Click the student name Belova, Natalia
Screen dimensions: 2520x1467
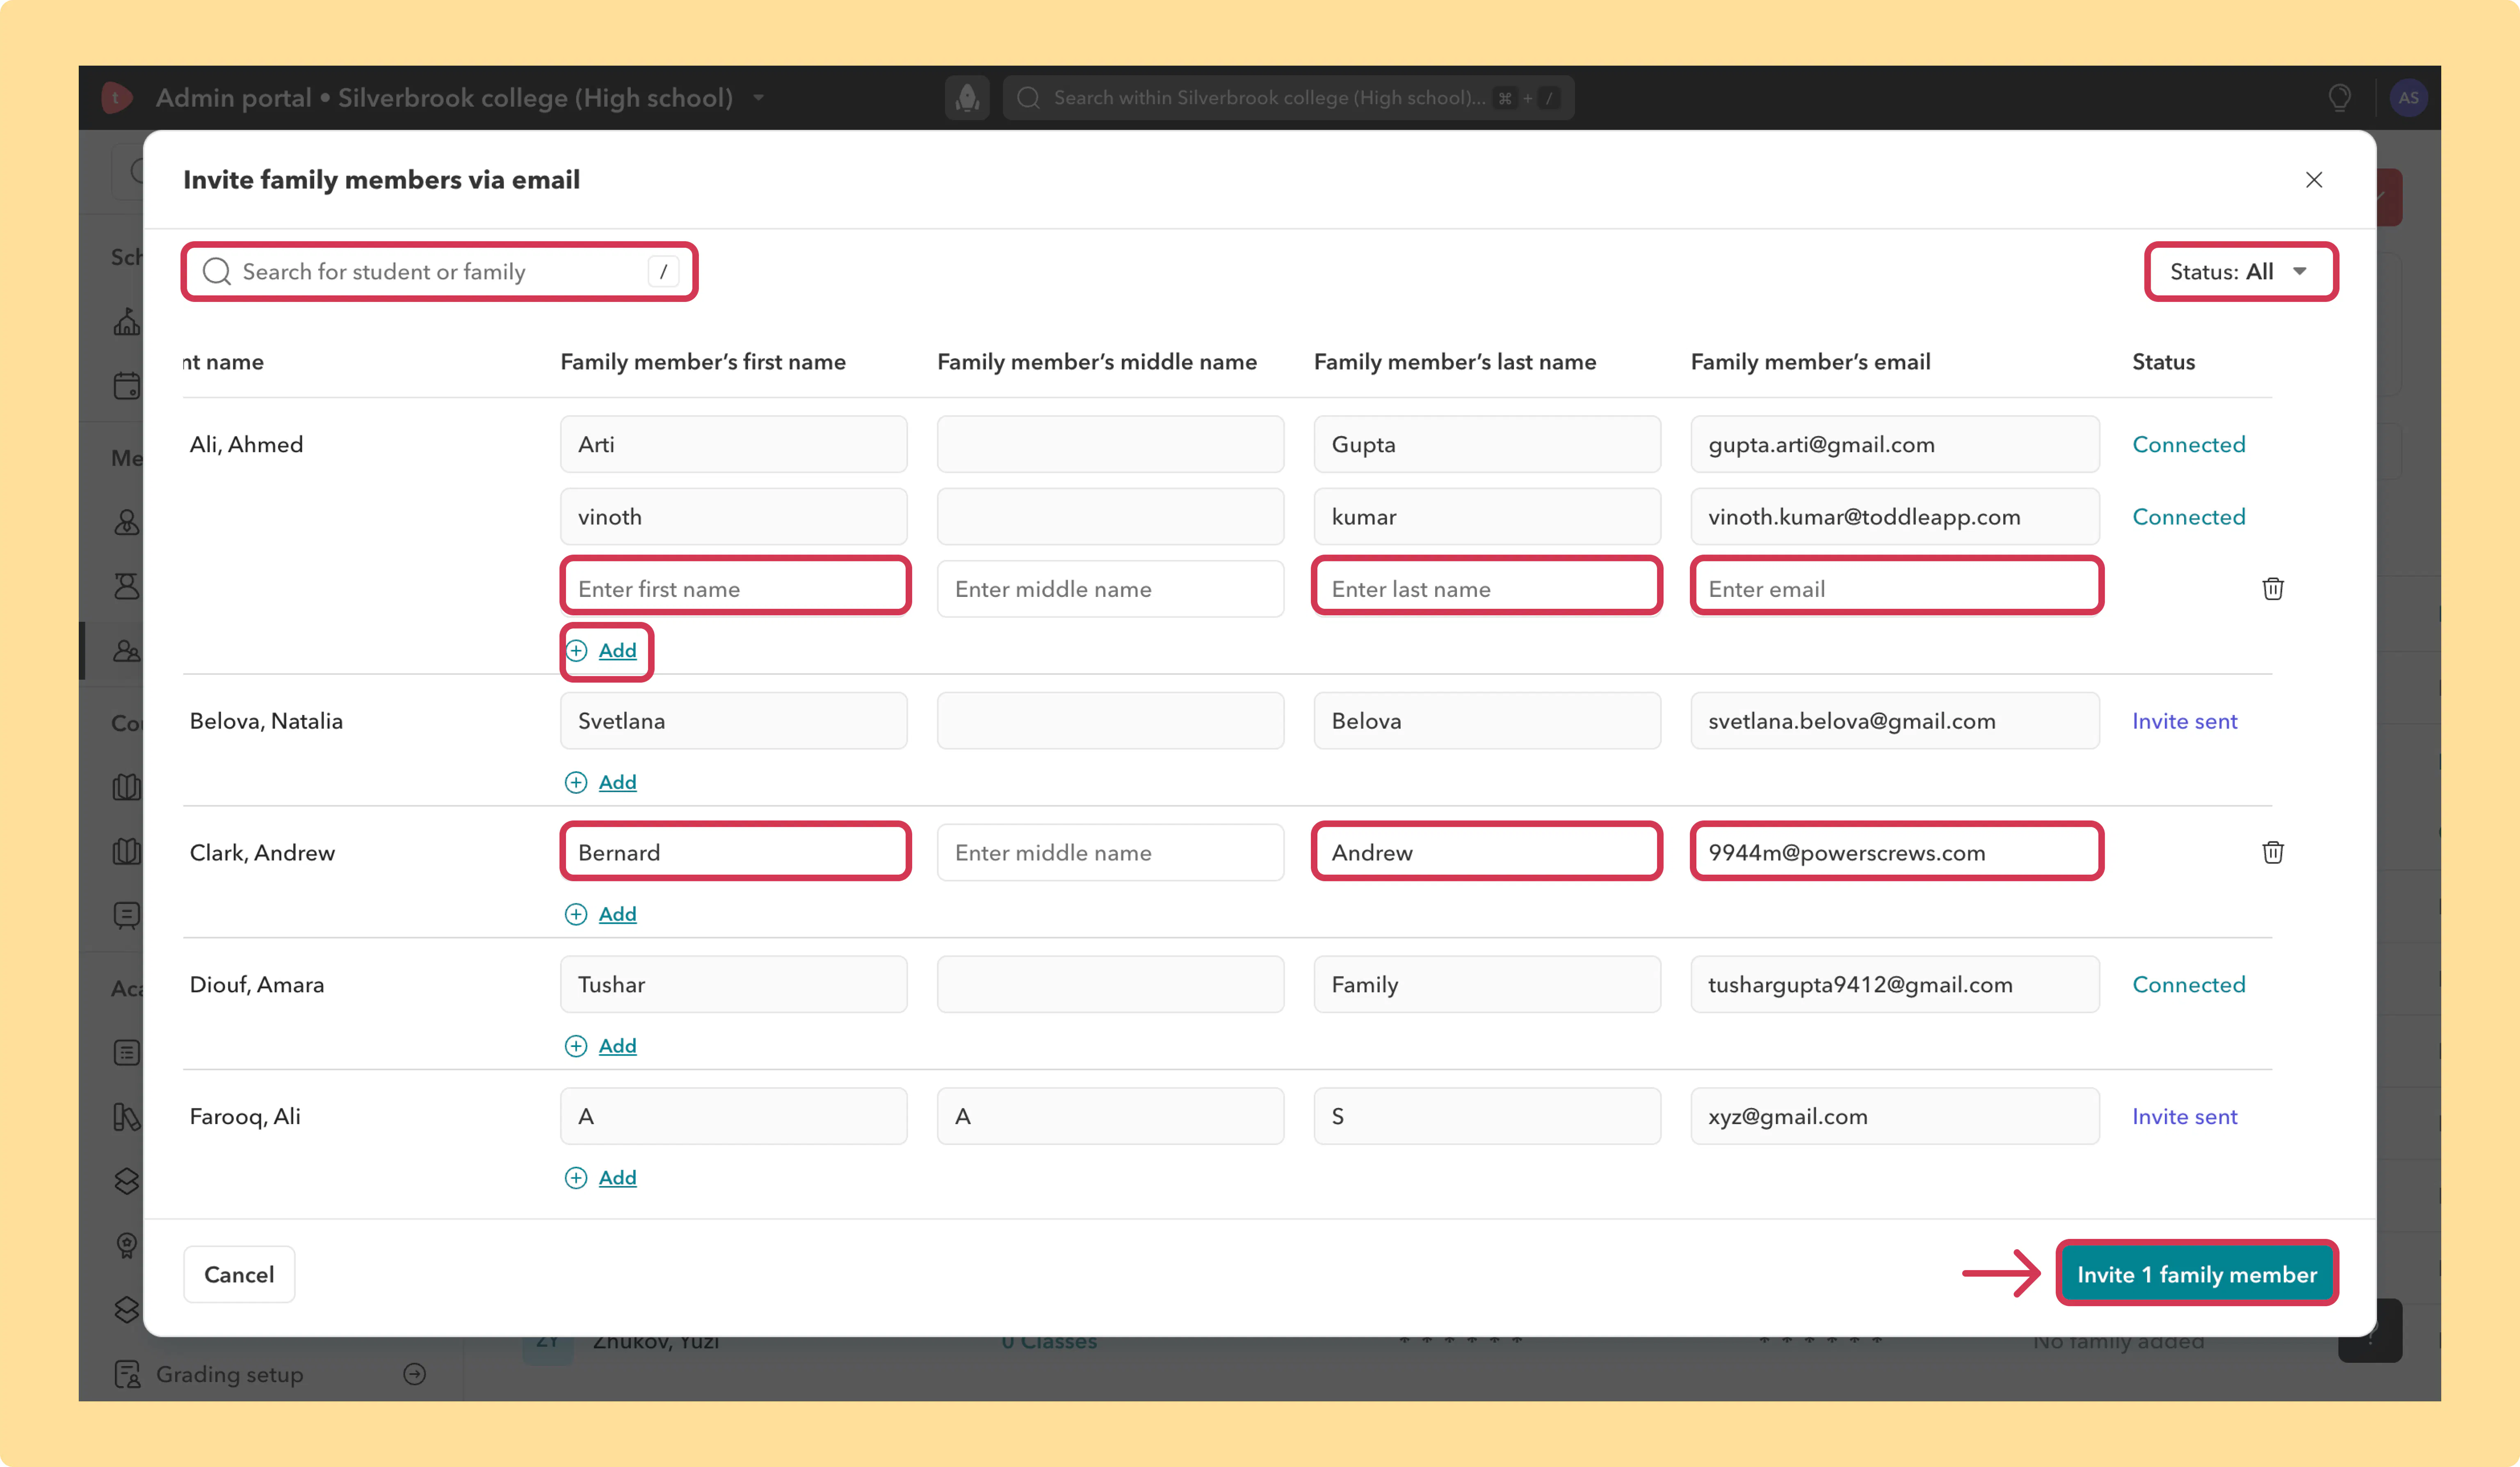(x=266, y=721)
